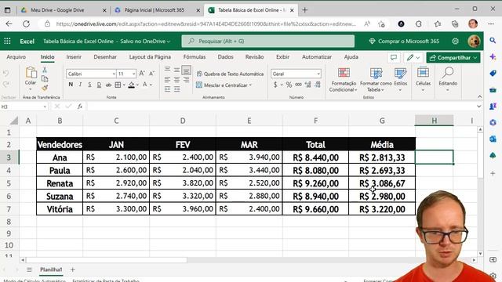This screenshot has width=502, height=282.
Task: Click Comprar o Microsoft 365 link
Action: (x=405, y=42)
